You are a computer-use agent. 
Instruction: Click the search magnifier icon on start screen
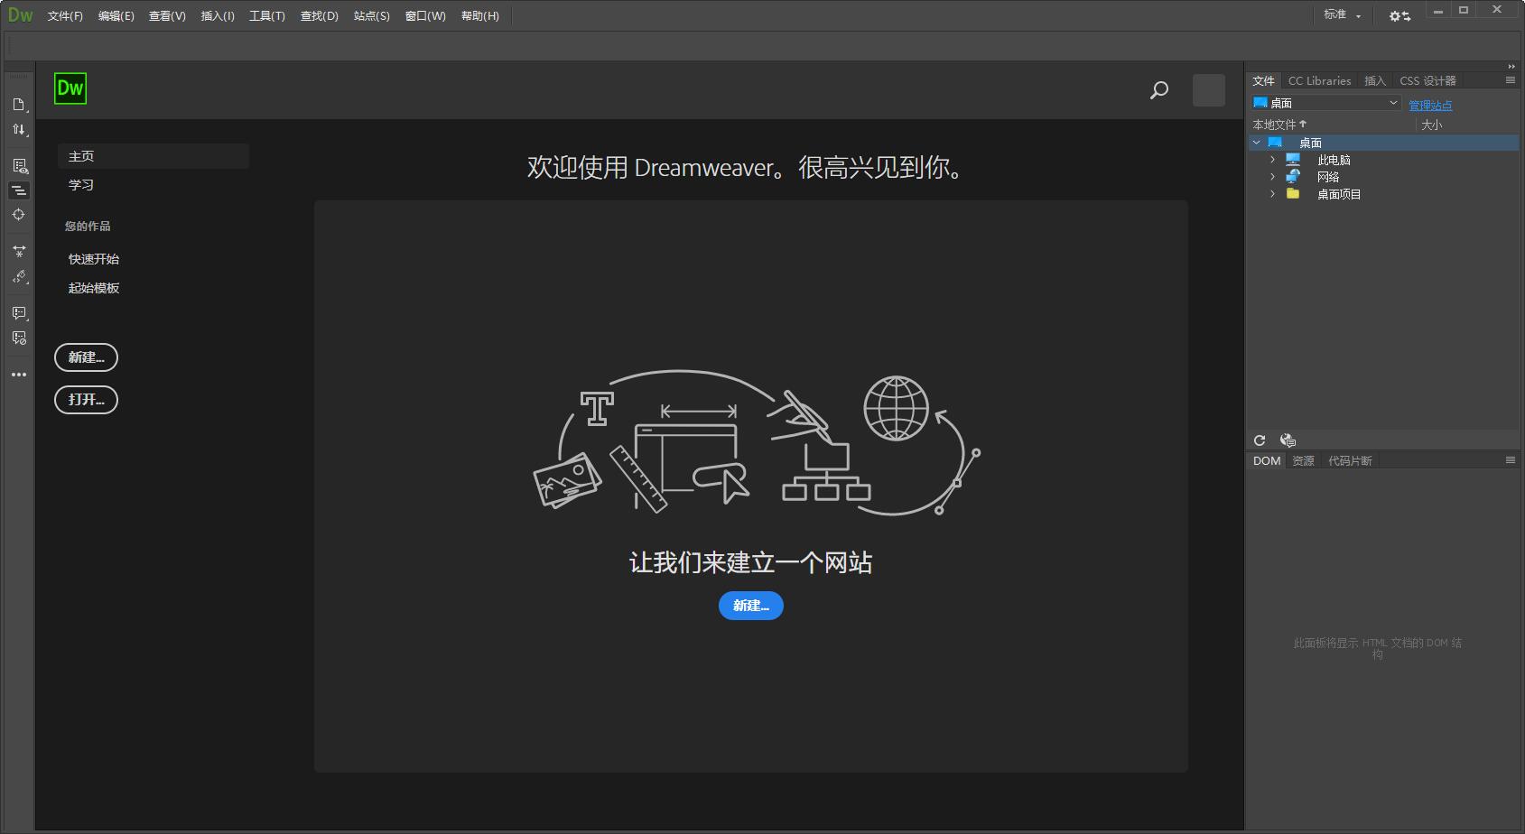point(1159,90)
